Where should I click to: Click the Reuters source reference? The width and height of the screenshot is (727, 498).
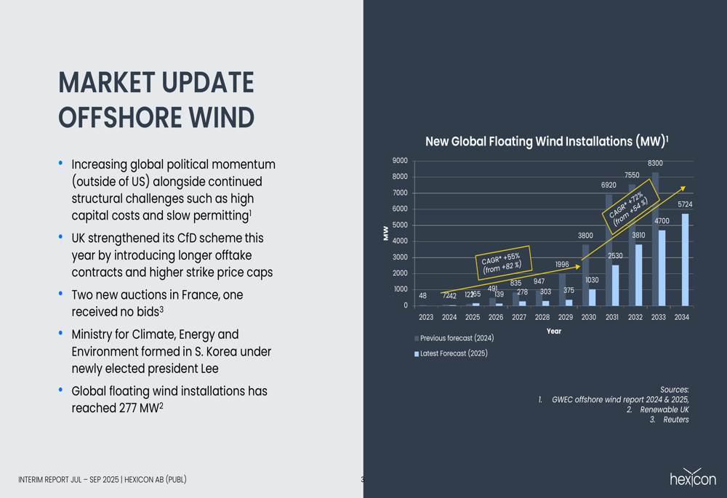click(675, 419)
